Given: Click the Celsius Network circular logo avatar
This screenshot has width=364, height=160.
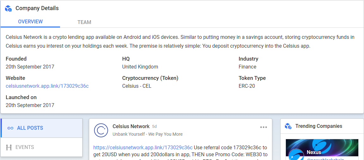Looking at the screenshot, I should [101, 130].
